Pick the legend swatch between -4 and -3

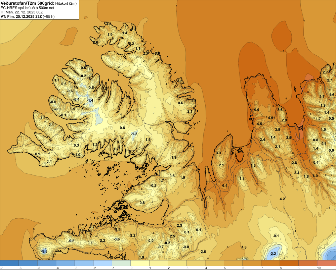tap(66, 263)
